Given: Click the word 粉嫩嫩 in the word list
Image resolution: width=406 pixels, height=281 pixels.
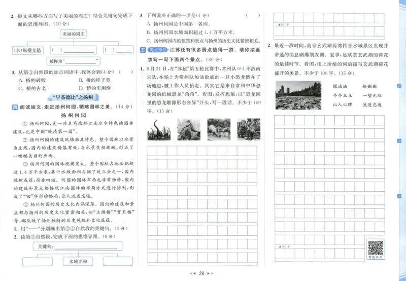Looking at the screenshot, I should pyautogui.click(x=369, y=86).
